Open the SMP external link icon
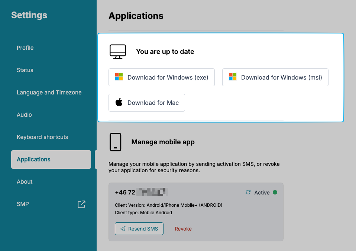Viewport: 356px width, 251px height. [81, 204]
